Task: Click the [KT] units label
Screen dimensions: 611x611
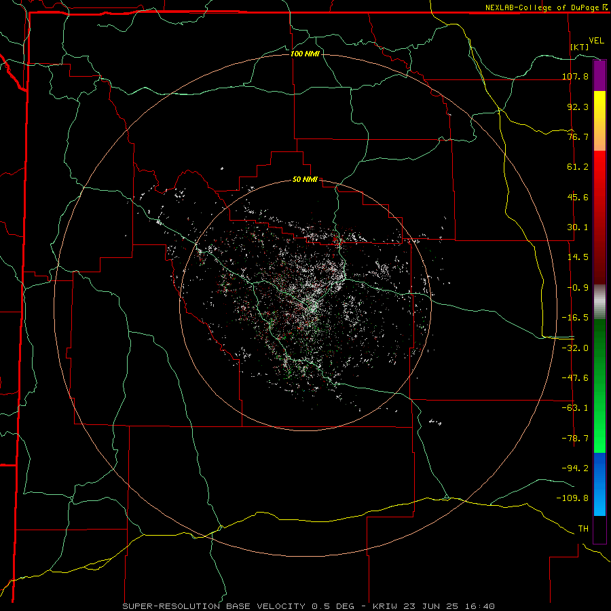Action: (580, 47)
